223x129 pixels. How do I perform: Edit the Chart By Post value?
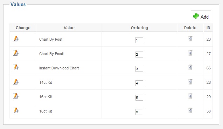point(16,39)
